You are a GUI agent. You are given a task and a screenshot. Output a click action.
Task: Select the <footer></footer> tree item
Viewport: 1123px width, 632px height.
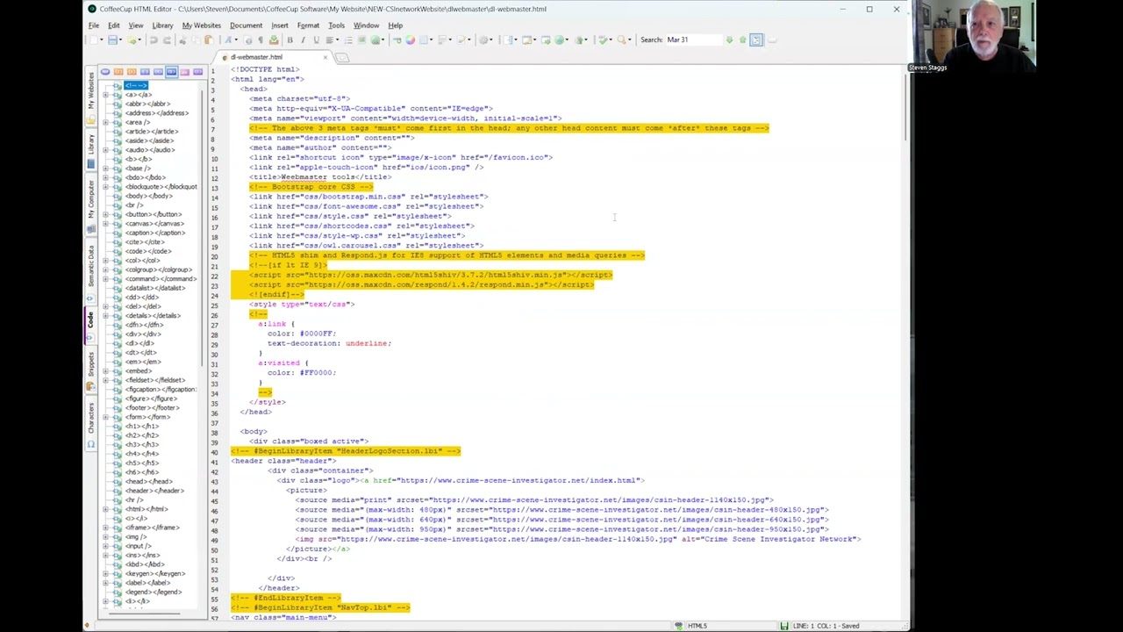(x=152, y=408)
